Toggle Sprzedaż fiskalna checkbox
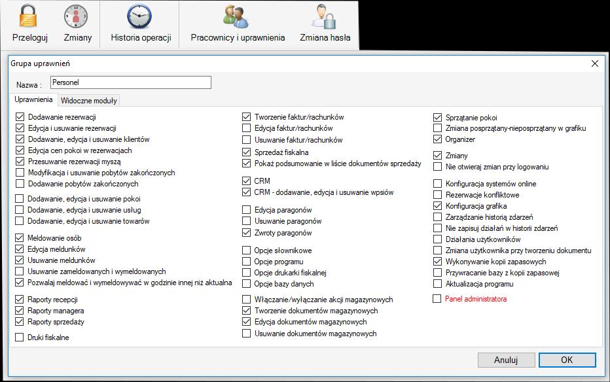 pyautogui.click(x=246, y=152)
